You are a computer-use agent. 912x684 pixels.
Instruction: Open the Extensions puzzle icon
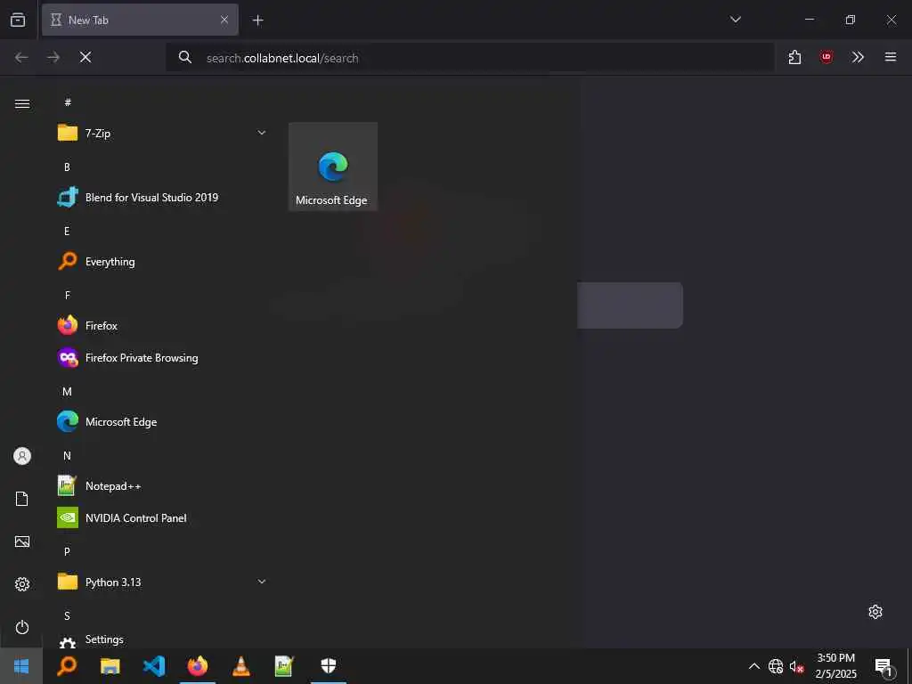[794, 57]
